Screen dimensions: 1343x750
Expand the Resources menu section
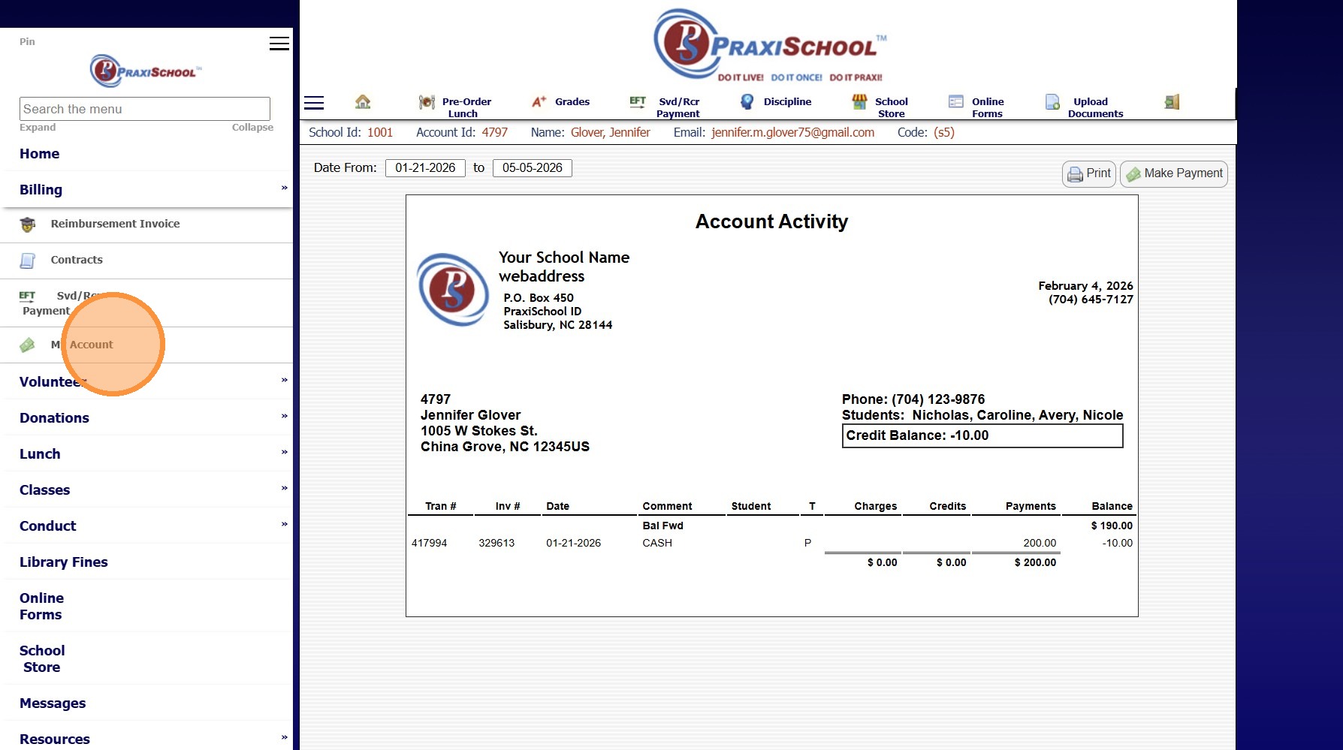tap(146, 739)
